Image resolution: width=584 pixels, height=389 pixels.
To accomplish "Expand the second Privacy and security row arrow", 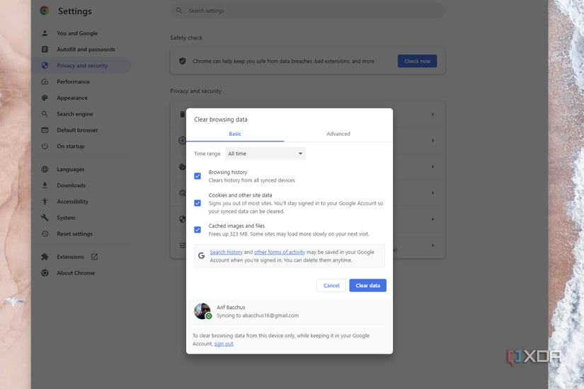I will tap(433, 140).
